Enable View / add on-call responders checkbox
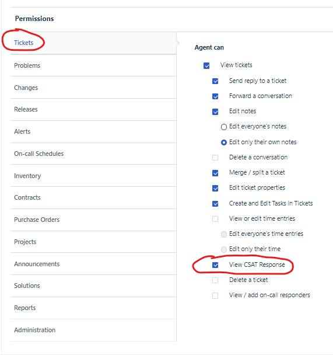 pyautogui.click(x=215, y=295)
